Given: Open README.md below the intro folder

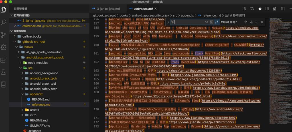Looking at the screenshot, I should coord(49,120).
